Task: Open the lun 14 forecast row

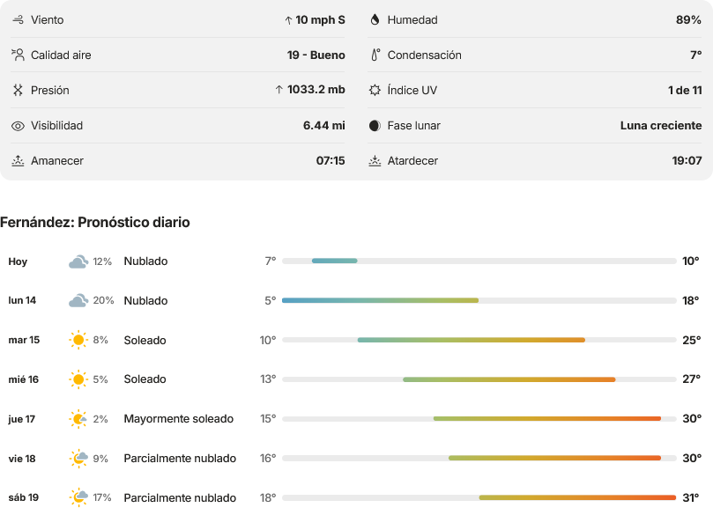Action: pyautogui.click(x=354, y=301)
